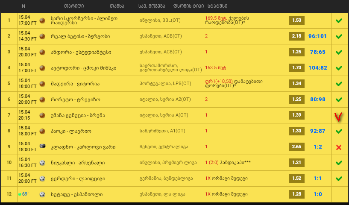Click date 15.04 20:15 in row 7
349x205 pixels.
click(24, 115)
